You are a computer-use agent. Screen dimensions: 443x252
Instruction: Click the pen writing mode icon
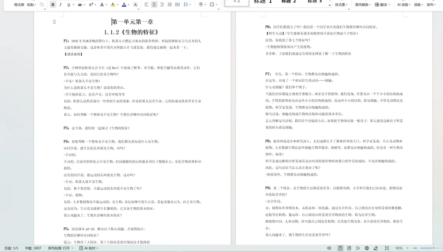[x=376, y=248]
